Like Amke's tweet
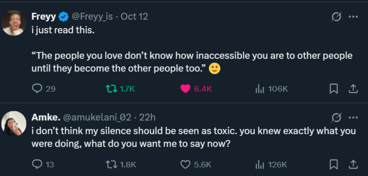Viewport: 368px width, 176px height. coord(185,165)
